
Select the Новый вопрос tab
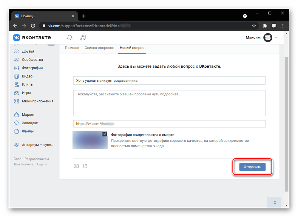(x=132, y=48)
